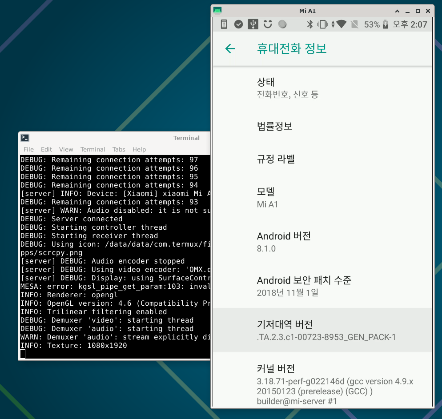Roll up the Mi A1 window with caret button
Viewport: 442px width, 419px height.
[x=397, y=11]
